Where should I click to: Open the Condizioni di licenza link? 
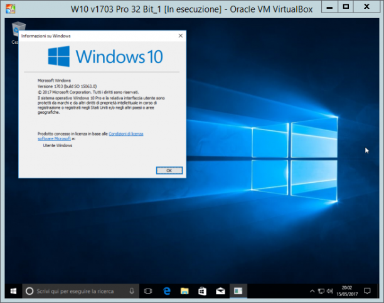126,134
